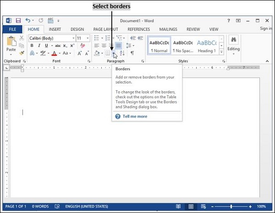Switch to the PAGE LAYOUT tab
275x213 pixels.
tap(105, 29)
